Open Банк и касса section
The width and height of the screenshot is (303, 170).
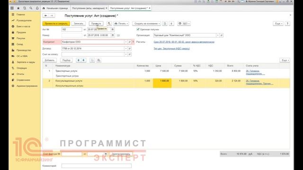pyautogui.click(x=23, y=26)
